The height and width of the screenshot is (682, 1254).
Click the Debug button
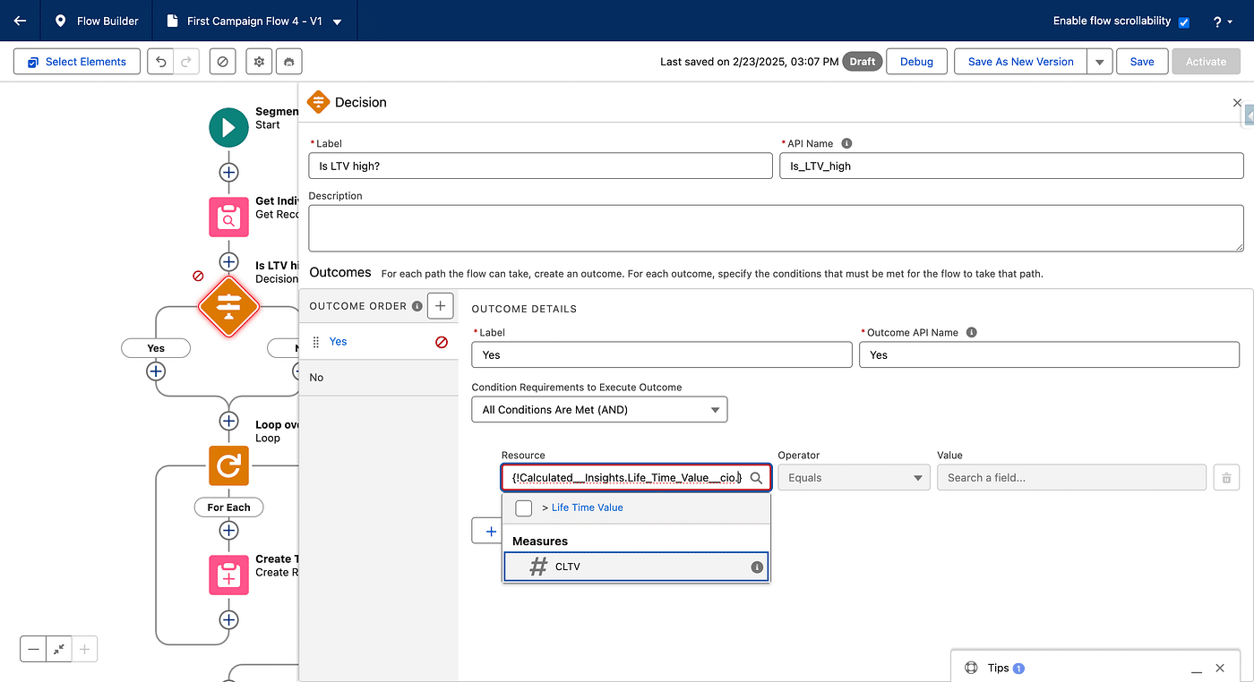click(x=916, y=62)
